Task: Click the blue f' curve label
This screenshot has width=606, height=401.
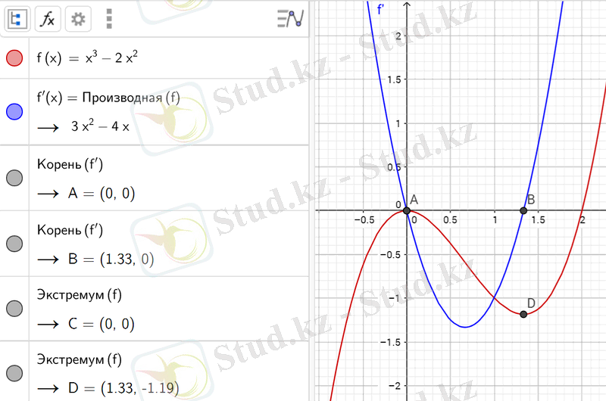Action: [x=381, y=9]
